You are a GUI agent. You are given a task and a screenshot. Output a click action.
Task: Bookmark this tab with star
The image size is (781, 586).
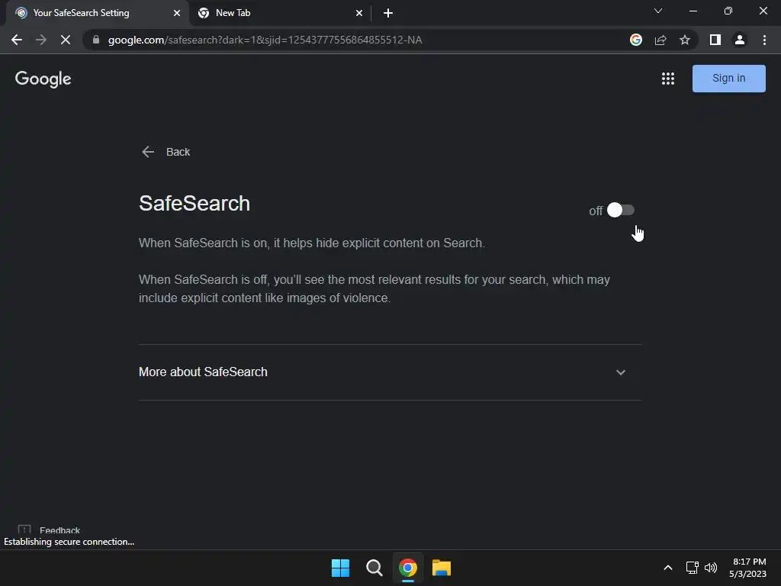coord(685,40)
